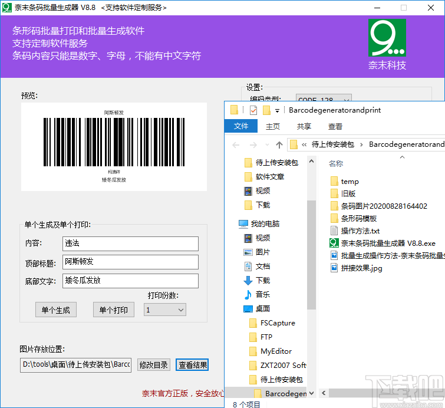Select the Barcodegen folder in tree
The image size is (445, 408).
280,393
